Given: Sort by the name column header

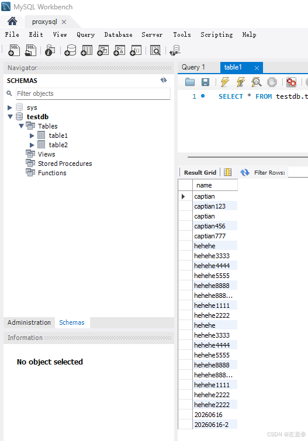Looking at the screenshot, I should click(215, 185).
